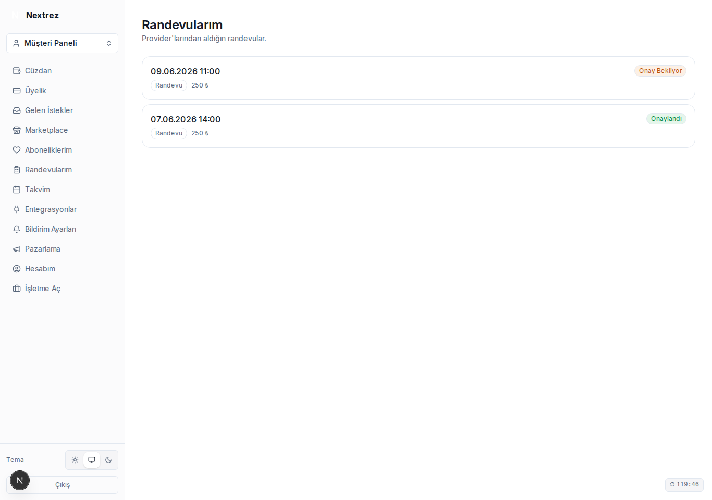Viewport: 712px width, 500px height.
Task: Click the Cüzdan wallet icon
Action: pyautogui.click(x=17, y=71)
